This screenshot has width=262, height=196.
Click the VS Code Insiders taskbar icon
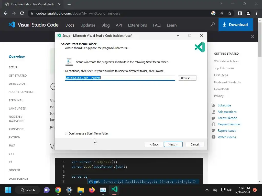[x=114, y=190]
